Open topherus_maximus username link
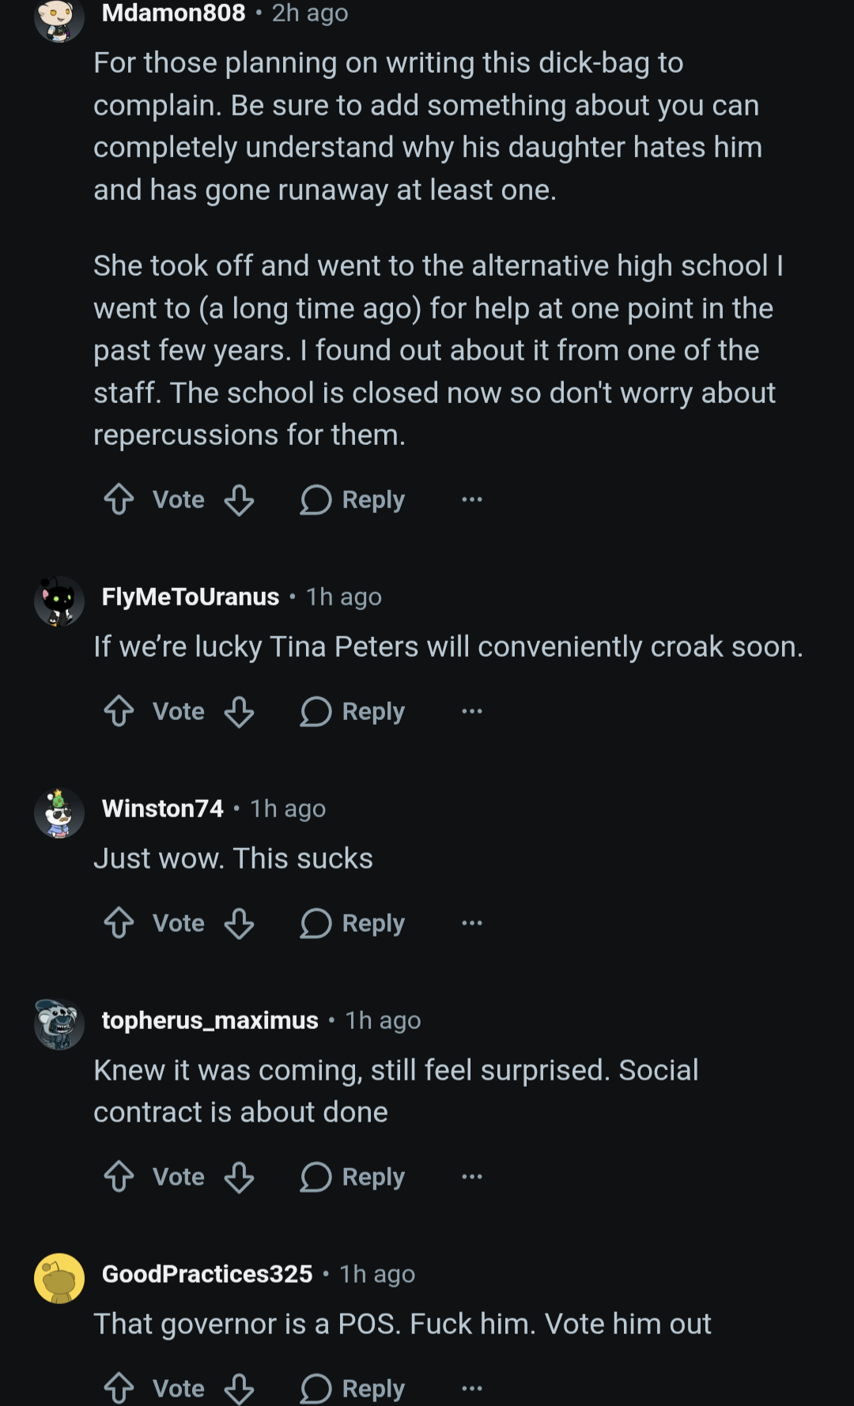 pos(210,1020)
